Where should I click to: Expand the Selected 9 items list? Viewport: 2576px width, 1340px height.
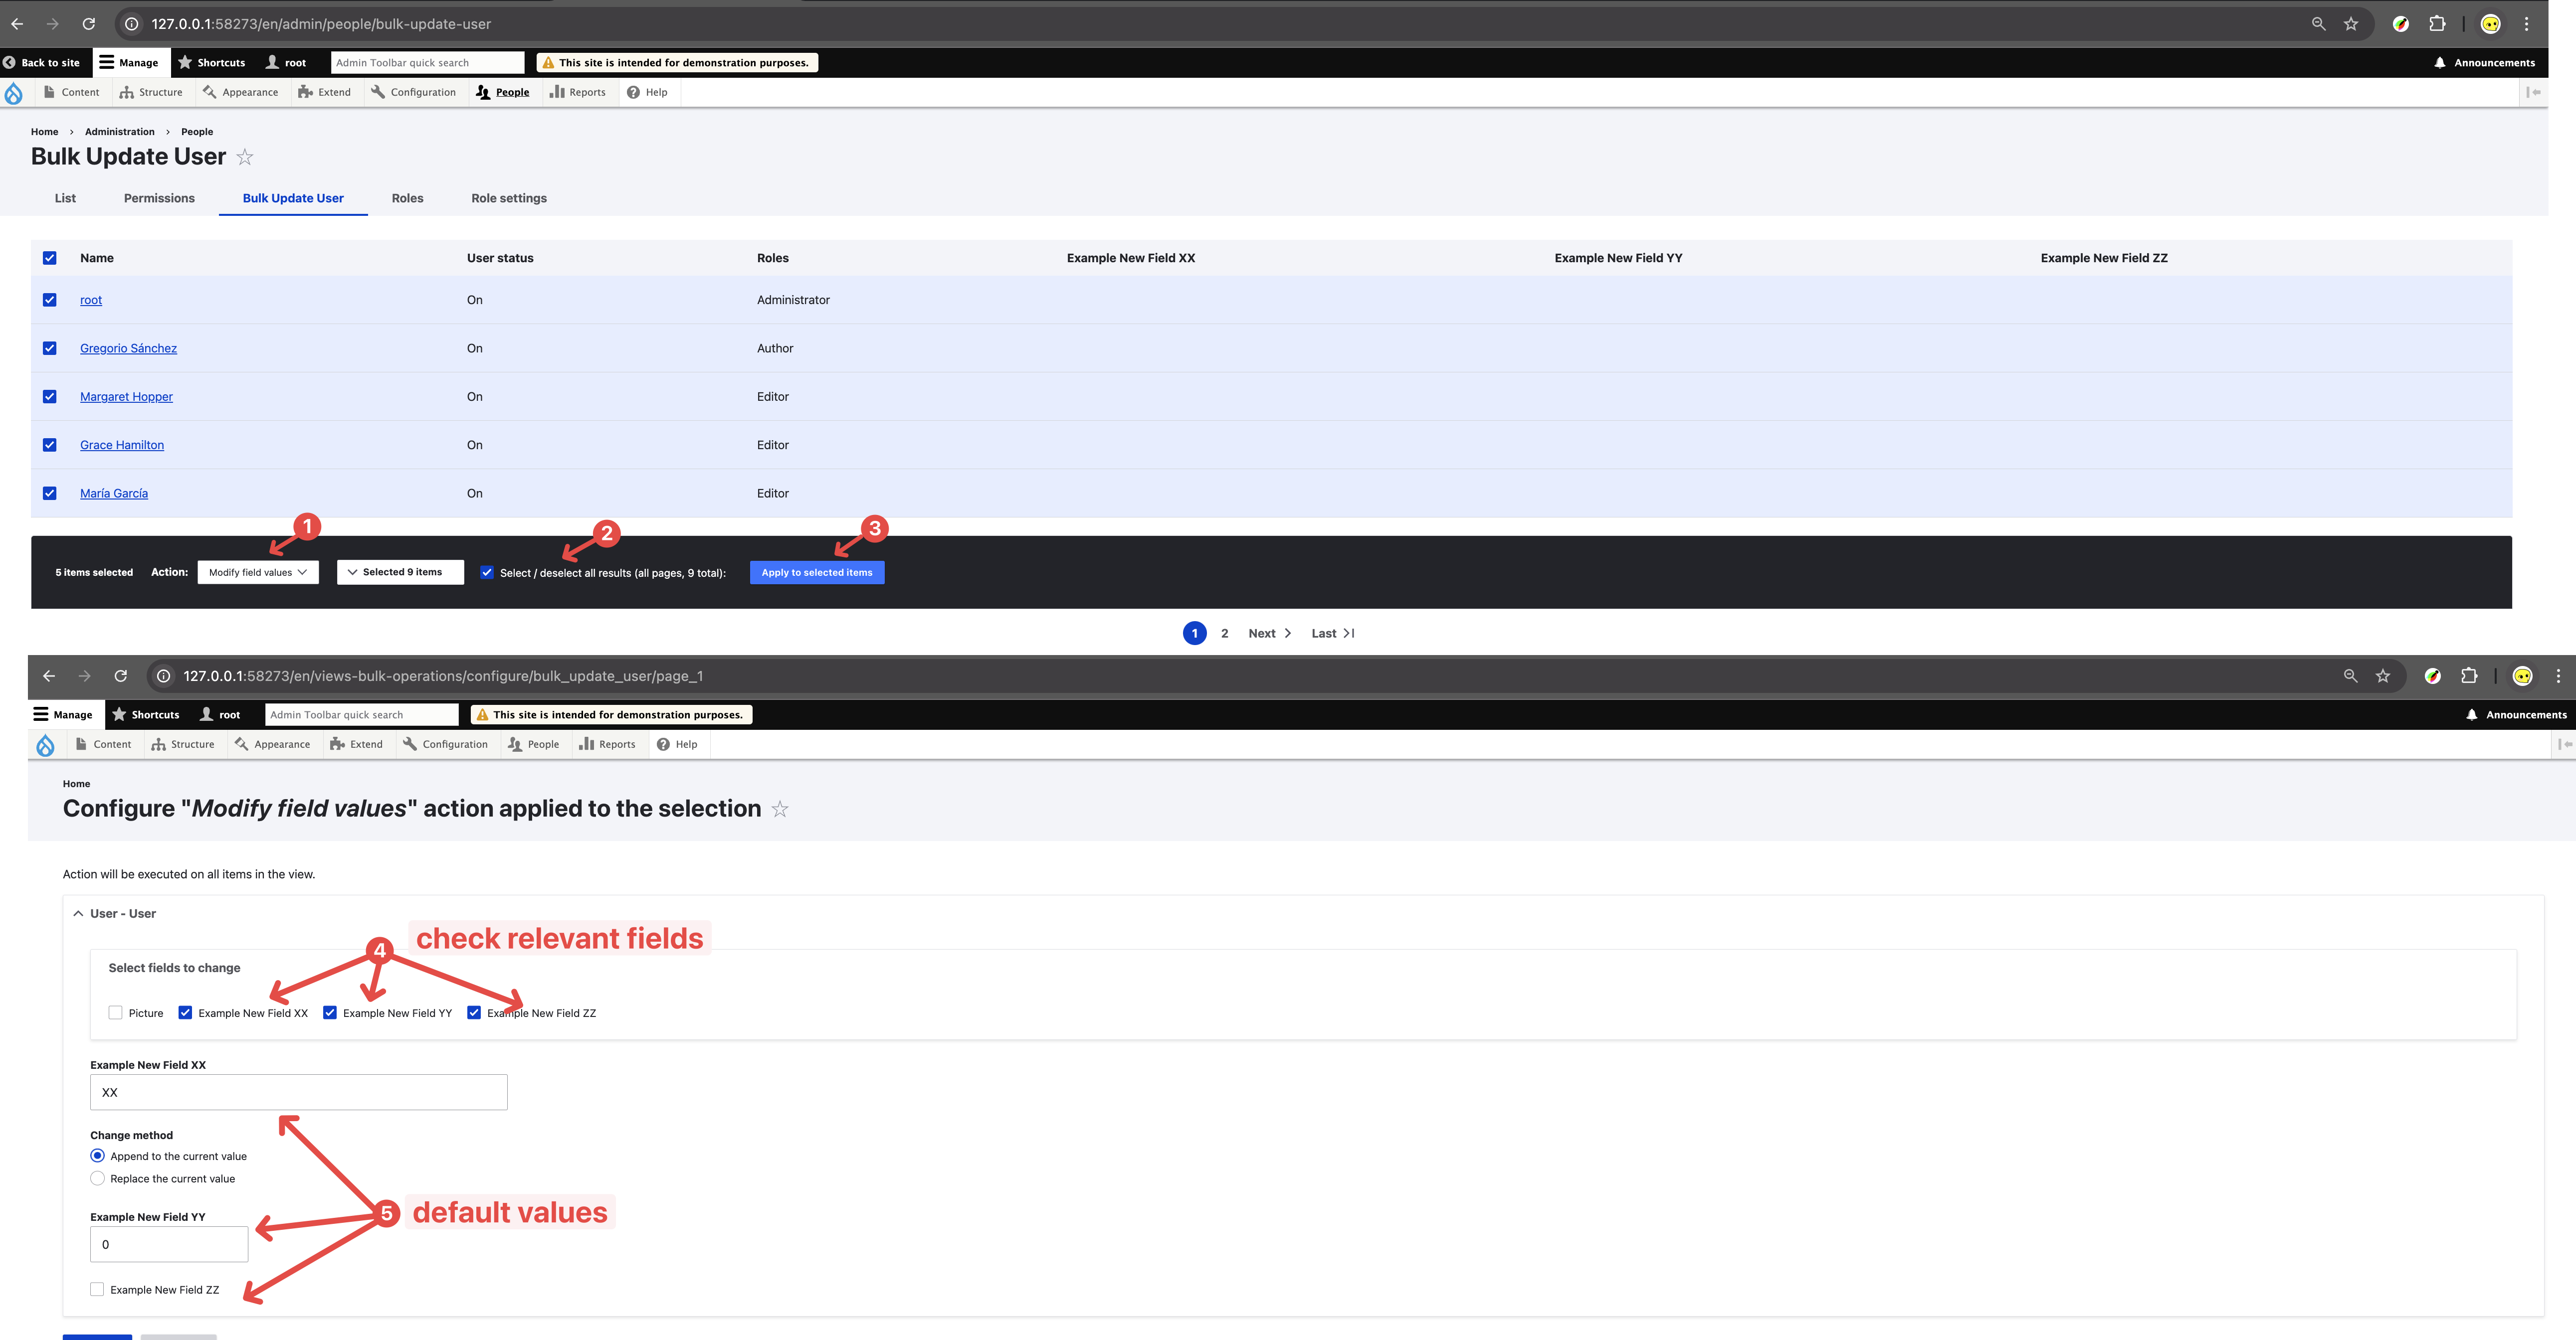click(400, 573)
